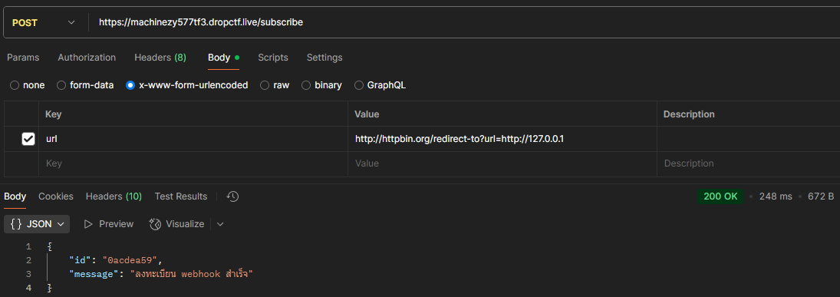Click the Preview button

click(x=108, y=224)
